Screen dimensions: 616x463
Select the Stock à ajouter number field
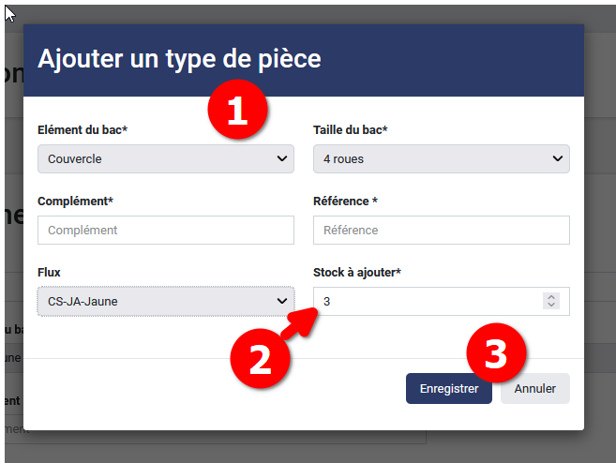[x=427, y=302]
